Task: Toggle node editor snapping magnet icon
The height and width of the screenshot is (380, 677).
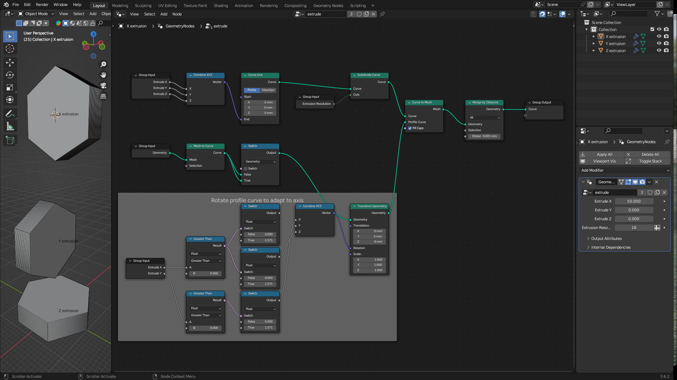Action: point(542,14)
